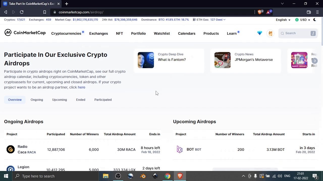The width and height of the screenshot is (323, 181).
Task: Go to Portfolio
Action: 138,33
